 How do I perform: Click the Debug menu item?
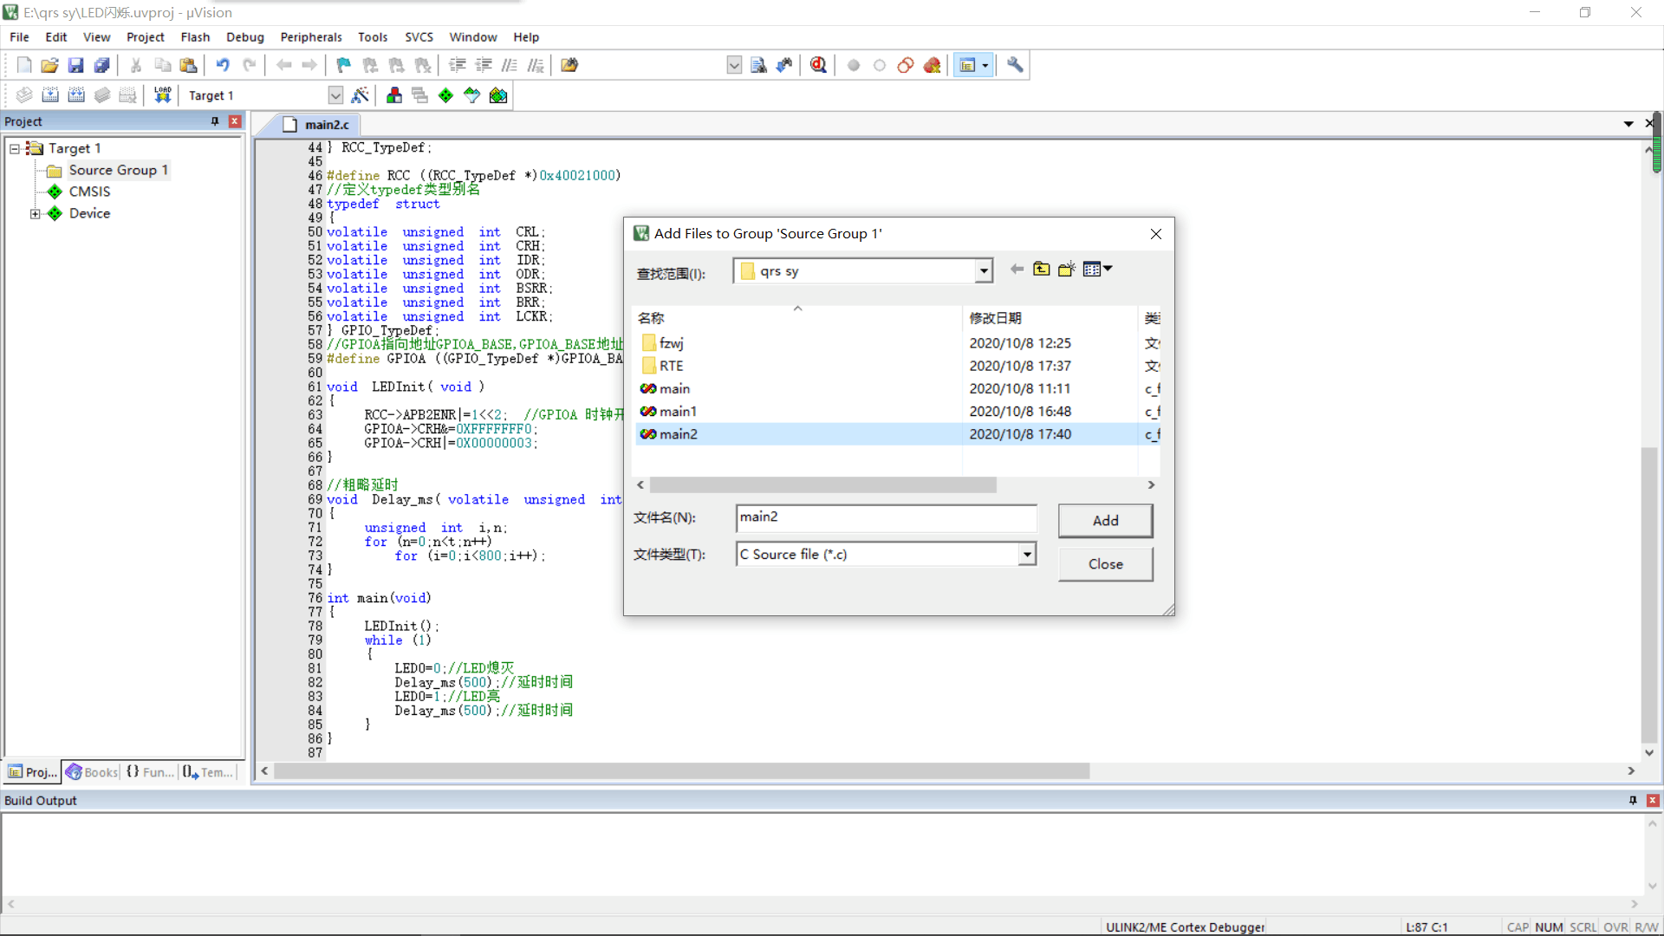point(244,36)
